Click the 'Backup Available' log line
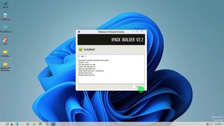Image resolution: width=224 pixels, height=126 pixels. (87, 69)
